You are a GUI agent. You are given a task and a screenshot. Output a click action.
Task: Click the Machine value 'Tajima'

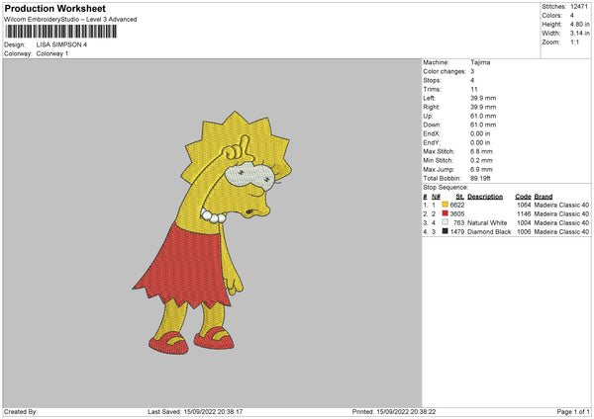[x=480, y=62]
